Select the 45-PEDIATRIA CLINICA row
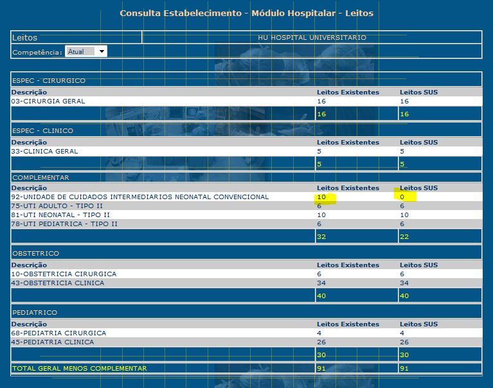493x388 pixels. (53, 342)
